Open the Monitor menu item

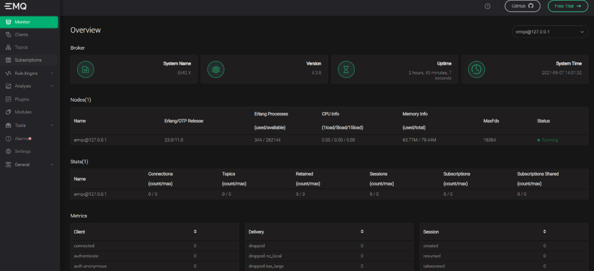(29, 22)
